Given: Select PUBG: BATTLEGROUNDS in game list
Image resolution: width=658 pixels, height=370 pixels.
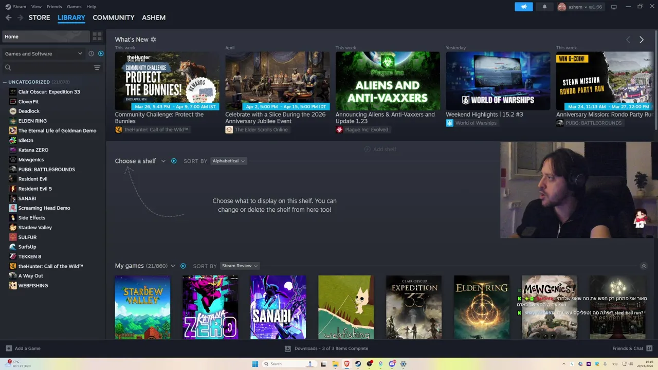Looking at the screenshot, I should click(x=47, y=169).
